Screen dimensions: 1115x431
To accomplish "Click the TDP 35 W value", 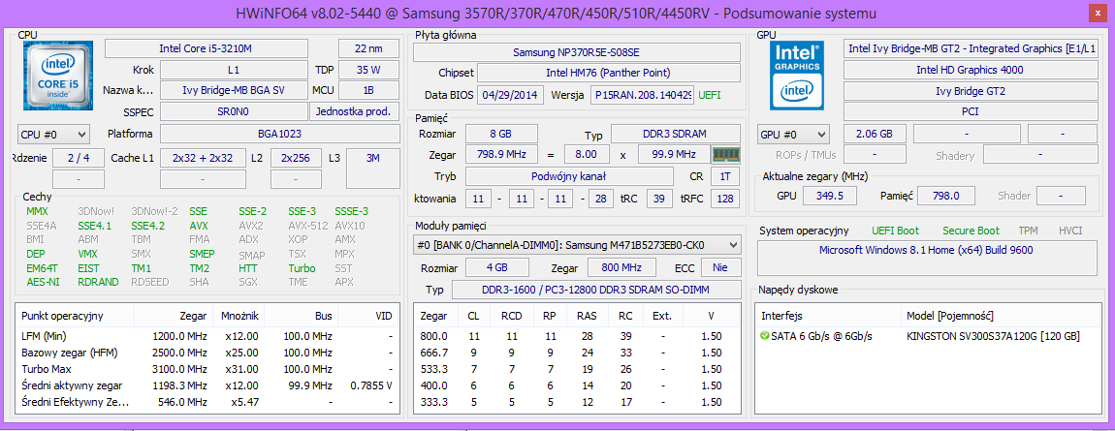I will tap(368, 70).
